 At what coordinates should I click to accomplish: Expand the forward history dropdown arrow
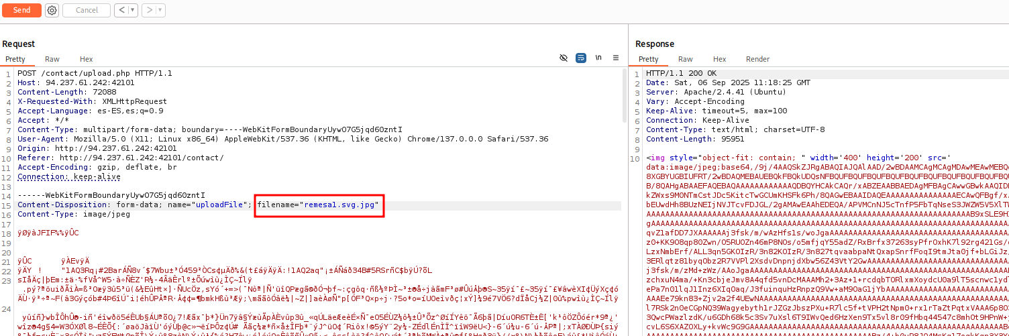point(160,10)
